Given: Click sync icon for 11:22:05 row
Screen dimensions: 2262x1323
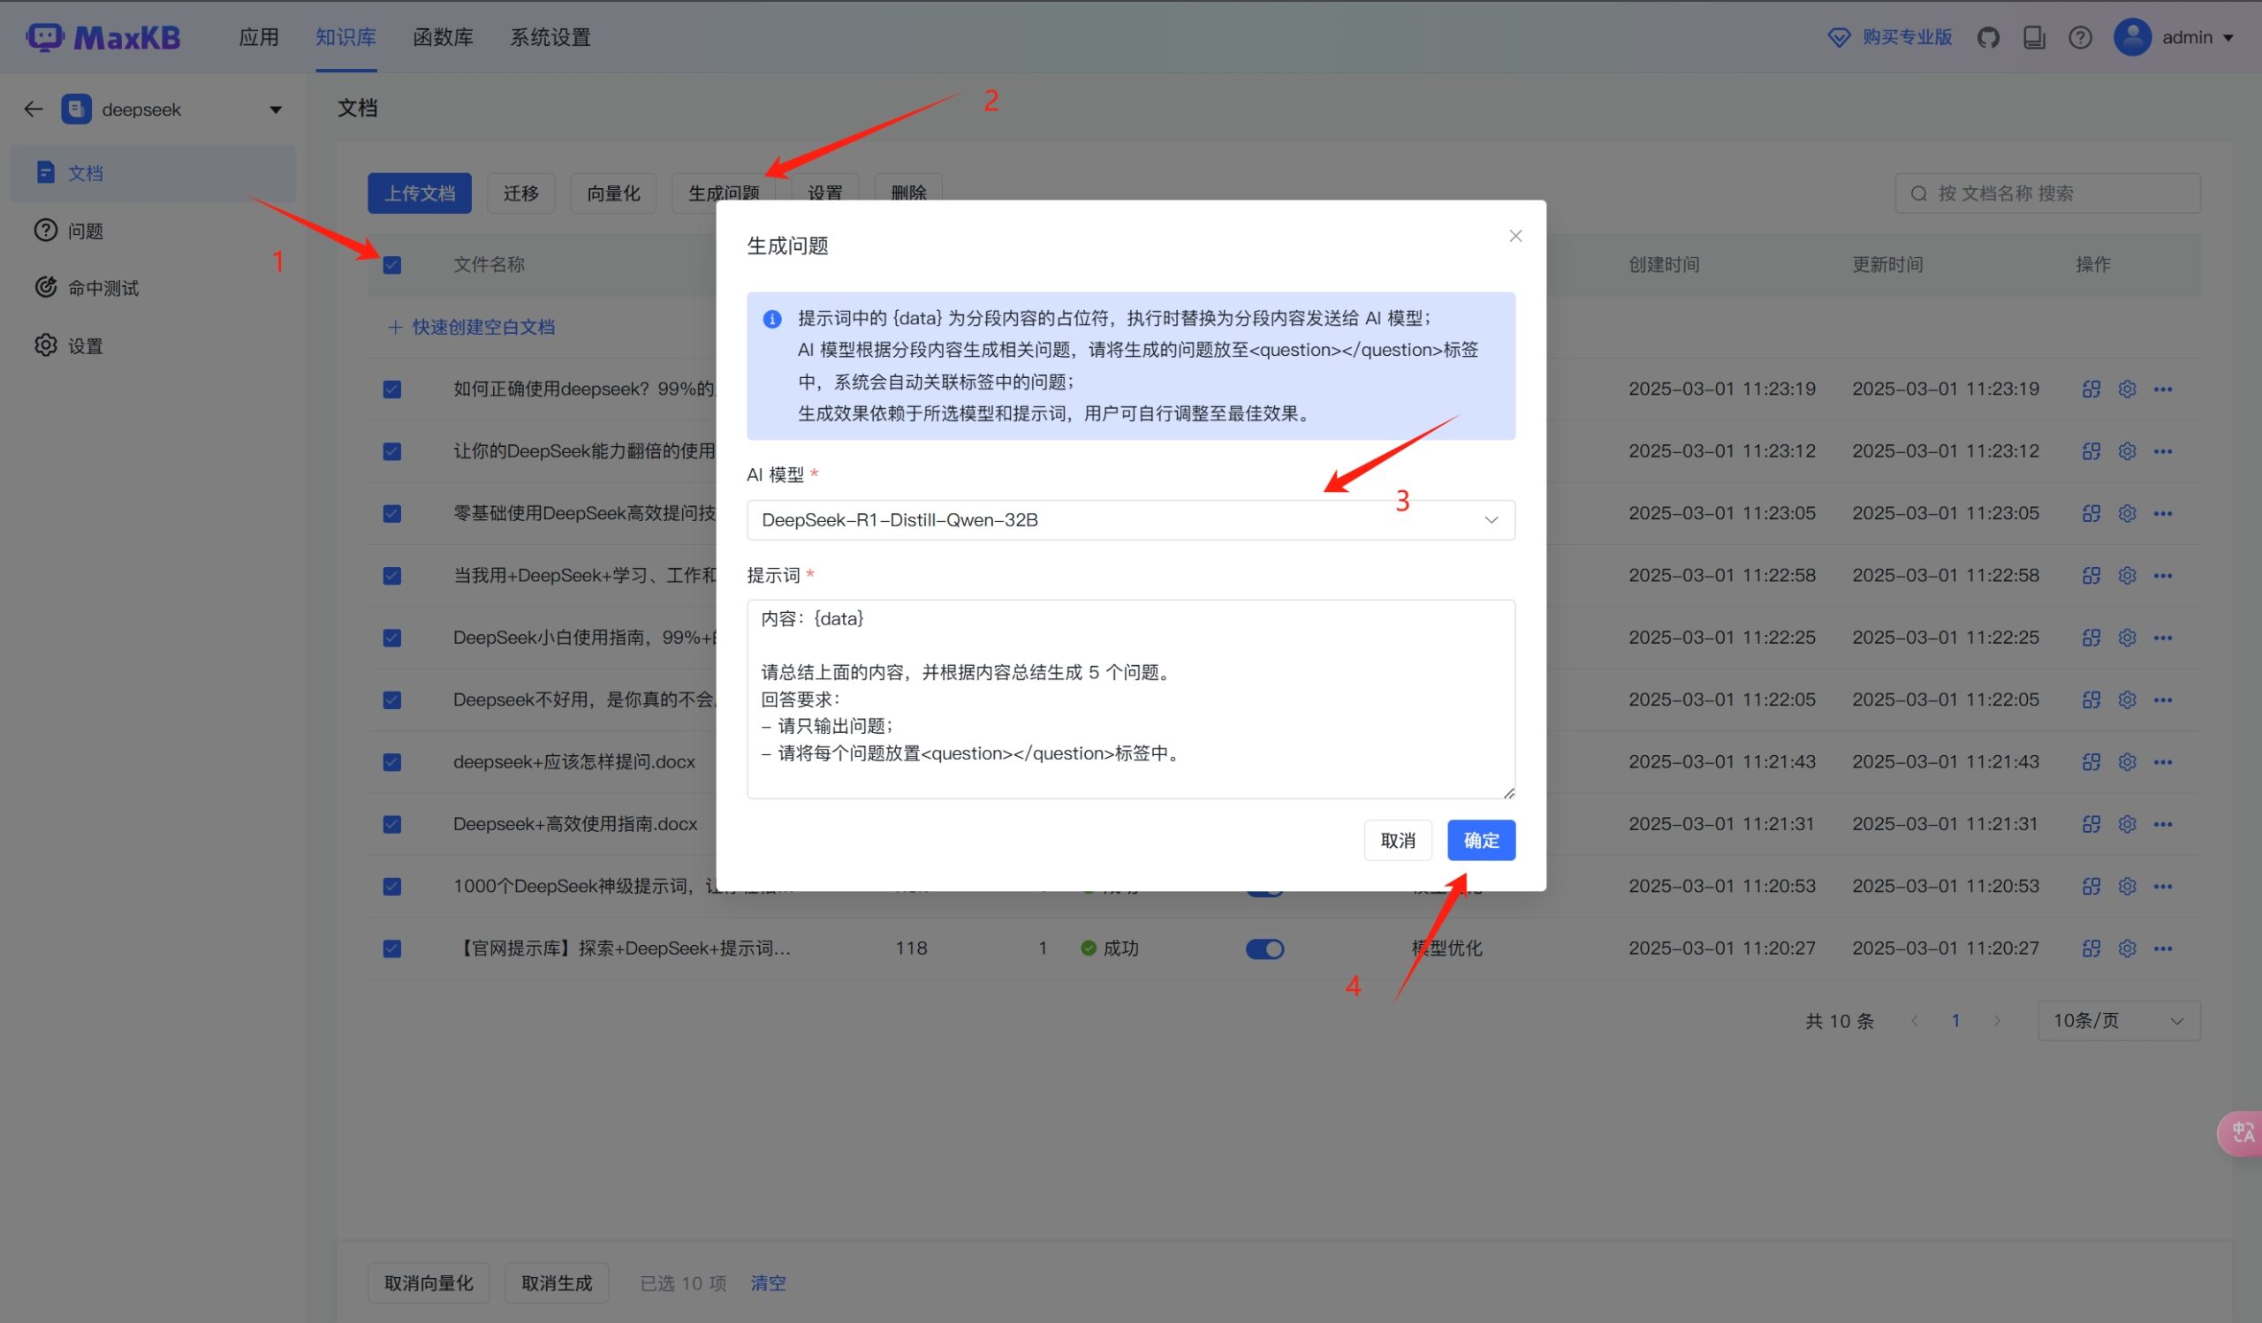Looking at the screenshot, I should [2091, 699].
